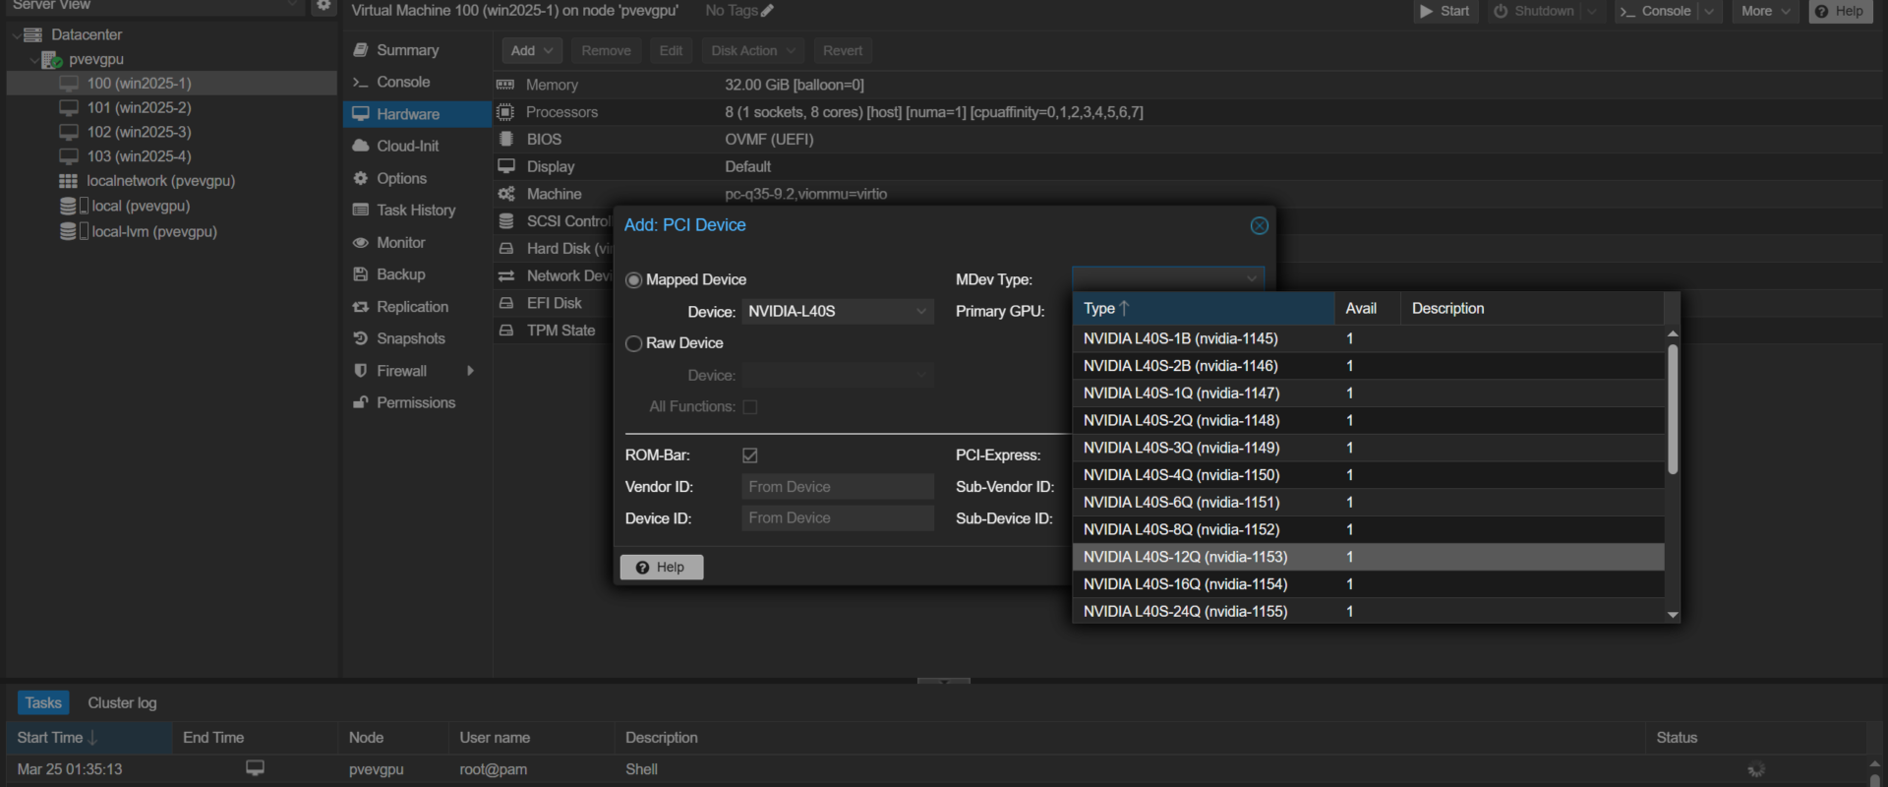Select NVIDIA L40S-24Q mdev type
This screenshot has height=787, width=1888.
[1368, 611]
